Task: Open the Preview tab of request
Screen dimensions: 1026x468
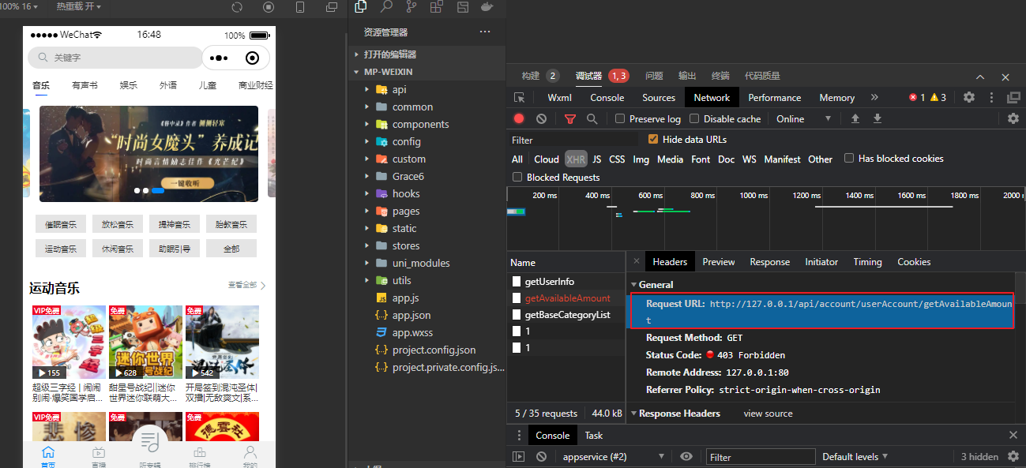Action: 719,262
